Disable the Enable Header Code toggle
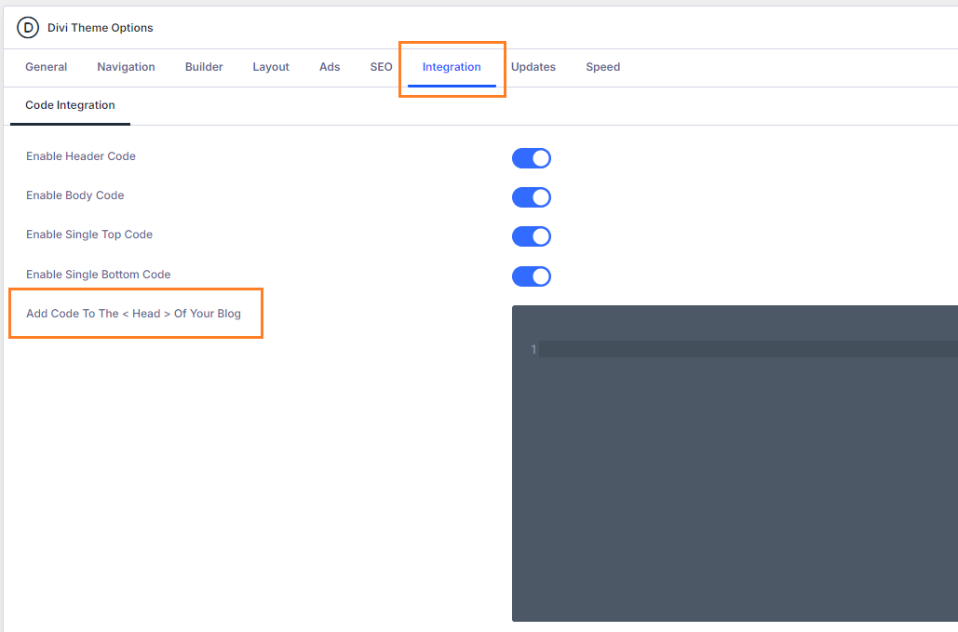The height and width of the screenshot is (632, 958). 532,158
